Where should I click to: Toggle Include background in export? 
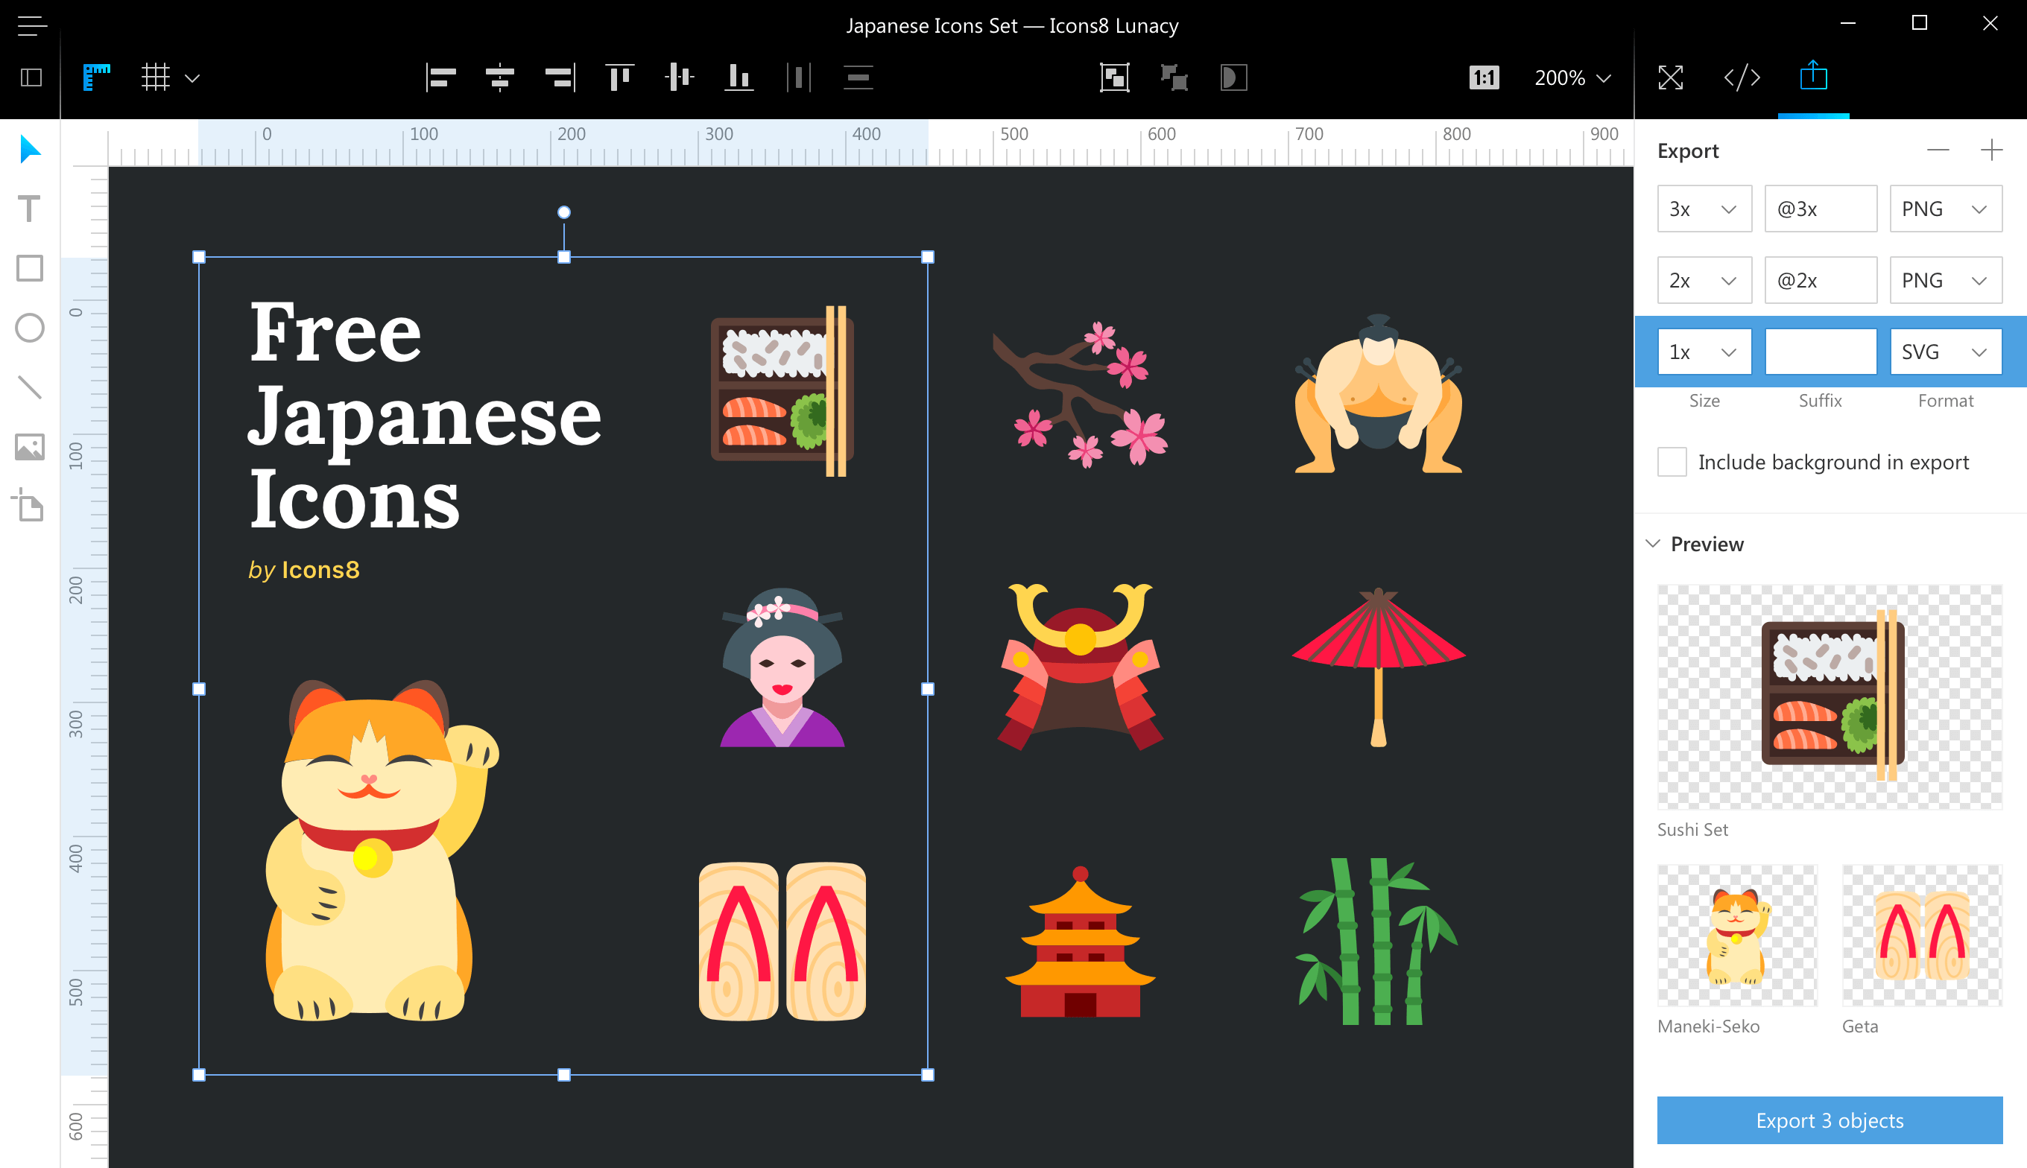click(1669, 462)
